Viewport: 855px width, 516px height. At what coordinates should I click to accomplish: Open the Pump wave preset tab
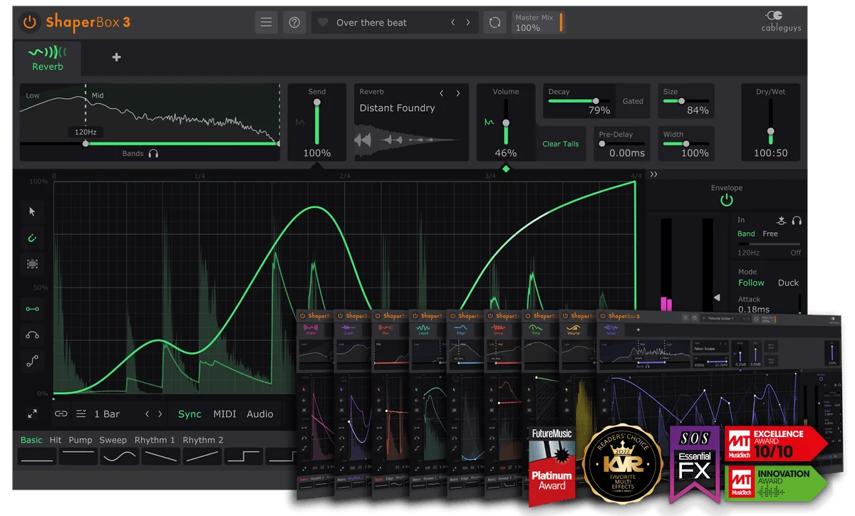point(81,440)
